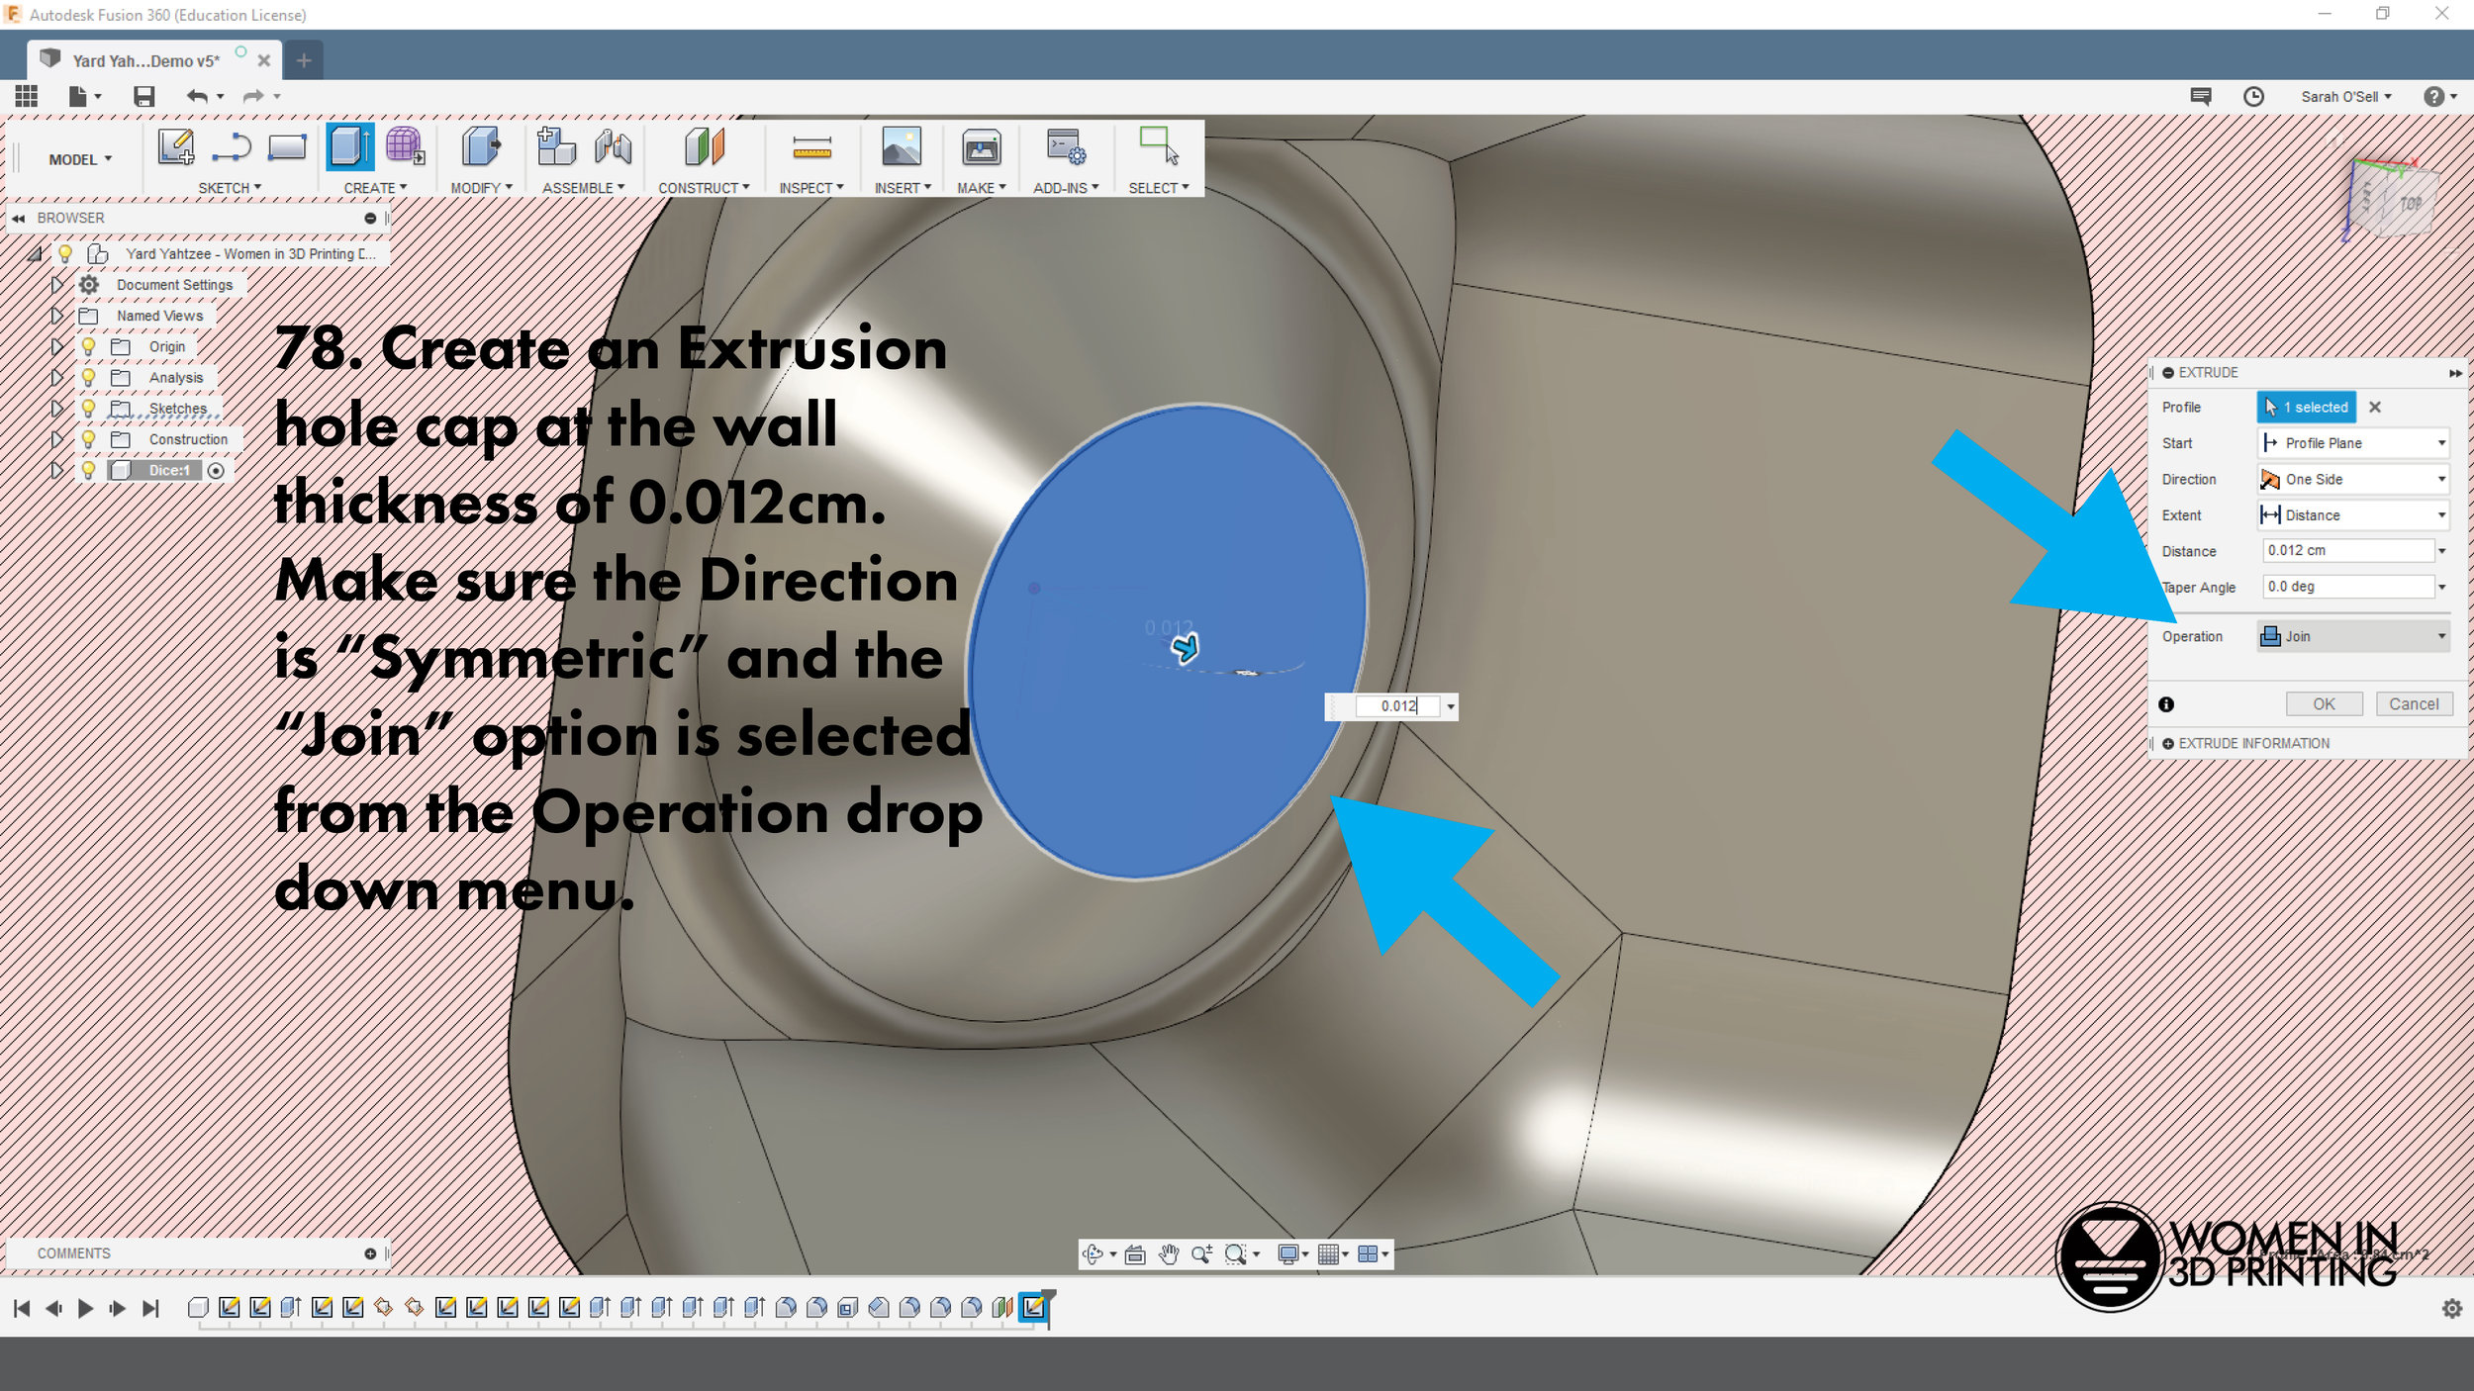Open the SKETCH menu
The width and height of the screenshot is (2474, 1391).
point(230,188)
